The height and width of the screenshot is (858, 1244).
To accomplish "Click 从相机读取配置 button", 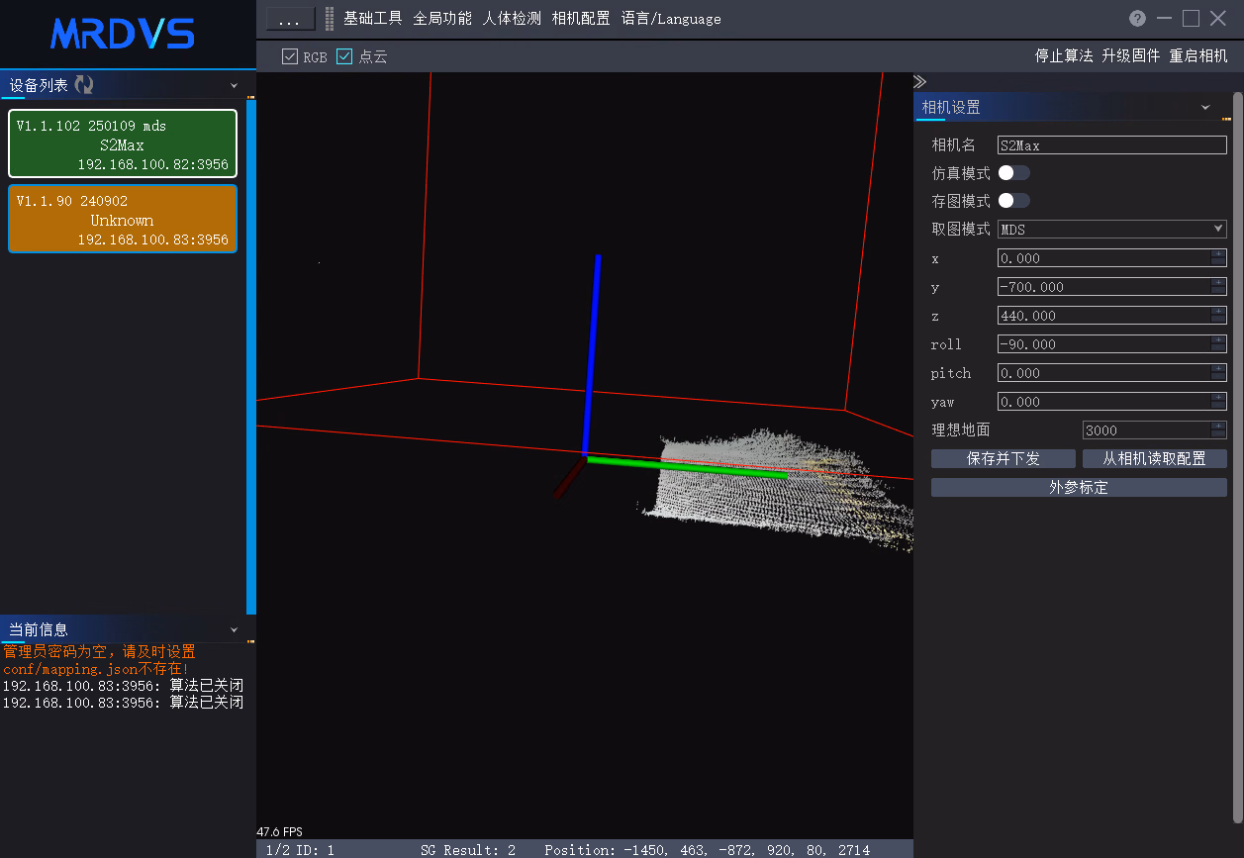I will (x=1155, y=459).
